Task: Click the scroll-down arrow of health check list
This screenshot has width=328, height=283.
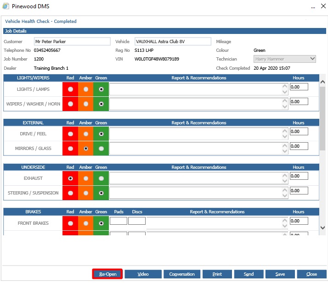Action: pos(322,228)
